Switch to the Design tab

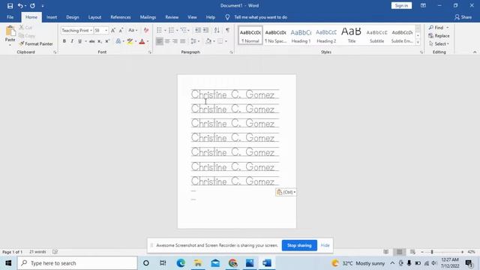coord(73,17)
